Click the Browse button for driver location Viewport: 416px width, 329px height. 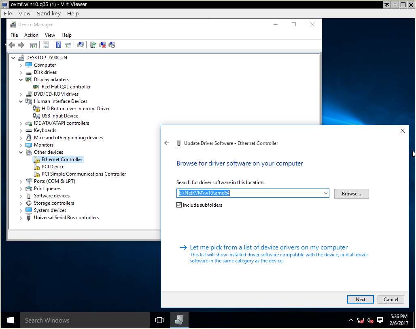click(351, 193)
